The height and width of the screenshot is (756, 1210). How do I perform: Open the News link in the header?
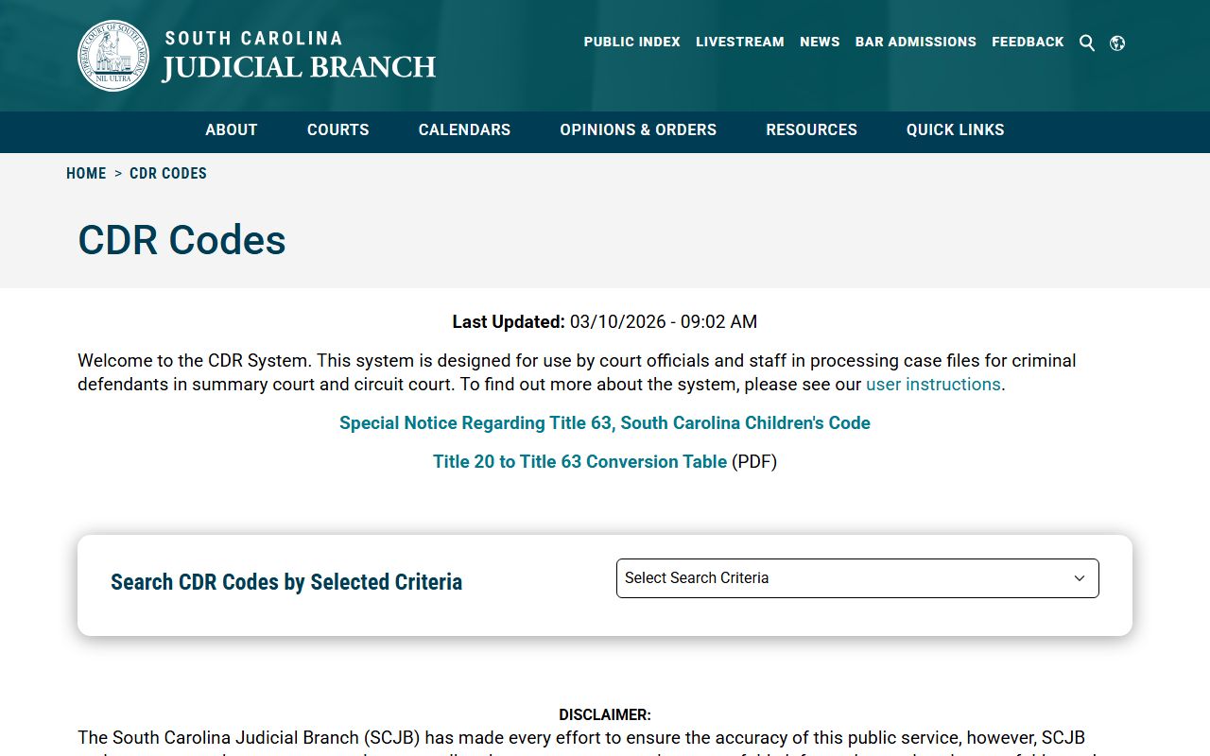coord(820,42)
